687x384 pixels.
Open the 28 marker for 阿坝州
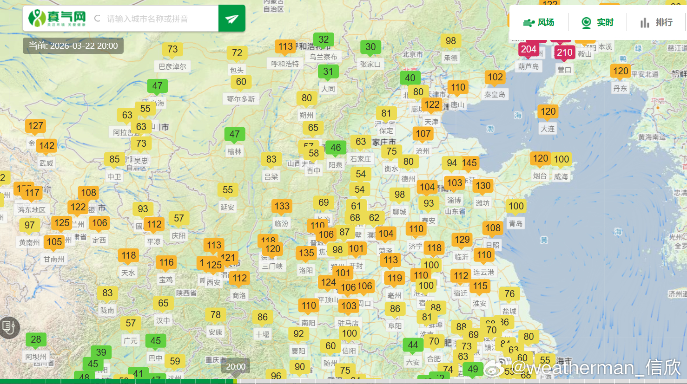pyautogui.click(x=36, y=339)
